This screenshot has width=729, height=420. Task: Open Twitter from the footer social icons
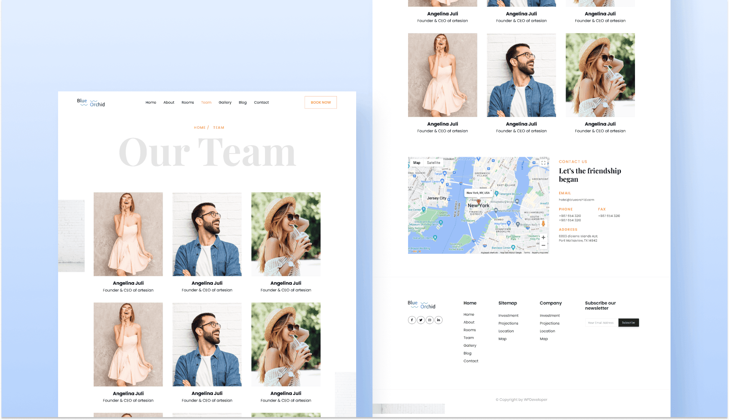421,320
